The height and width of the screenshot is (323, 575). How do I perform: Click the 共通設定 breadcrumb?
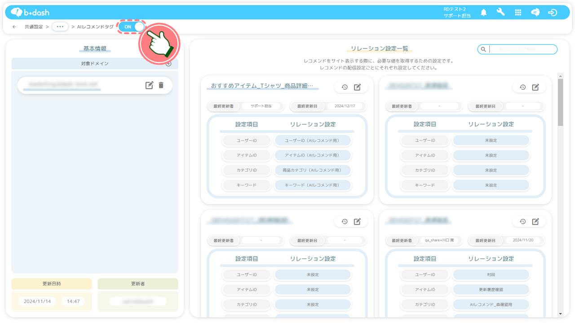click(x=34, y=27)
